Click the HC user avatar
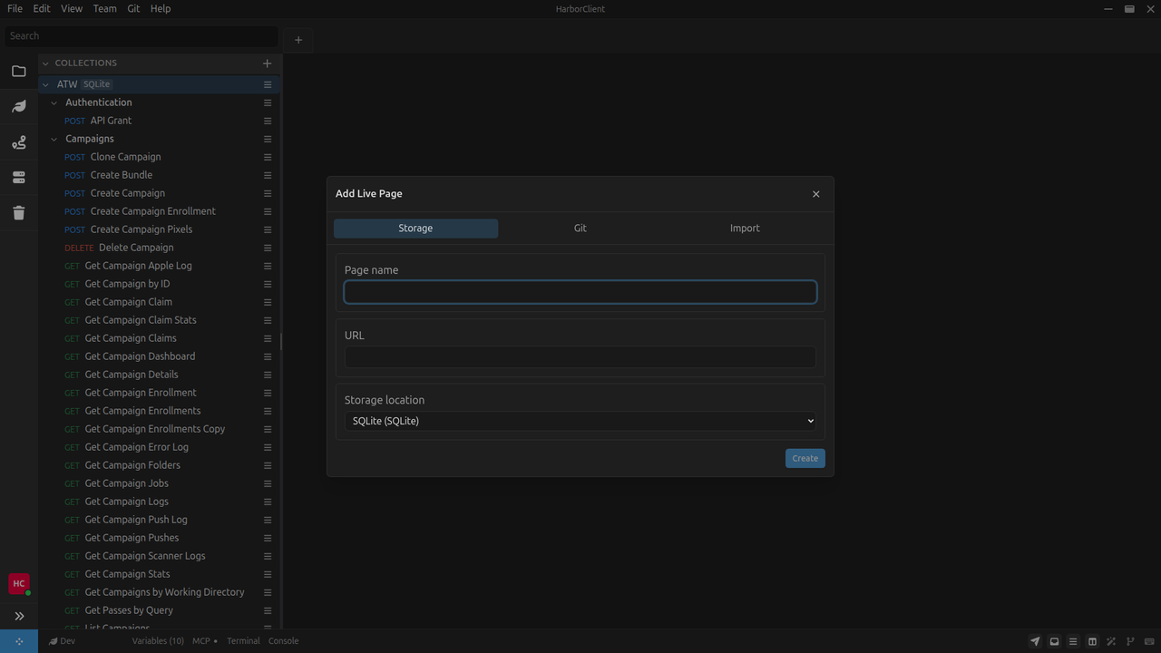1161x653 pixels. [x=18, y=584]
